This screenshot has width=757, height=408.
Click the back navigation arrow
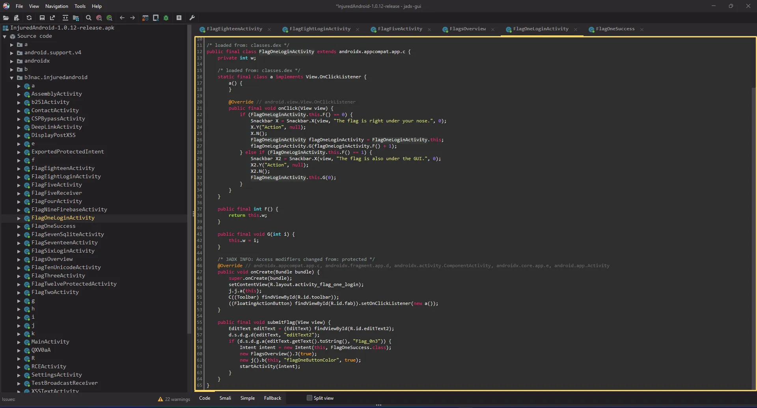coord(122,18)
